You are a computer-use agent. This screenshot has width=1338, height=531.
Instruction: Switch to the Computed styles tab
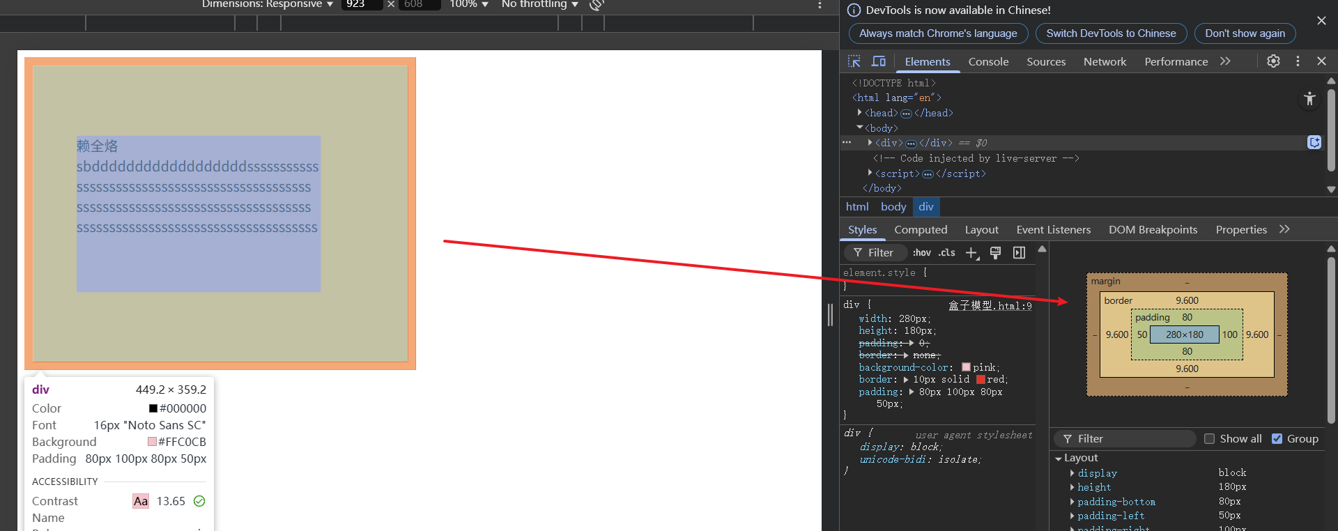click(921, 229)
